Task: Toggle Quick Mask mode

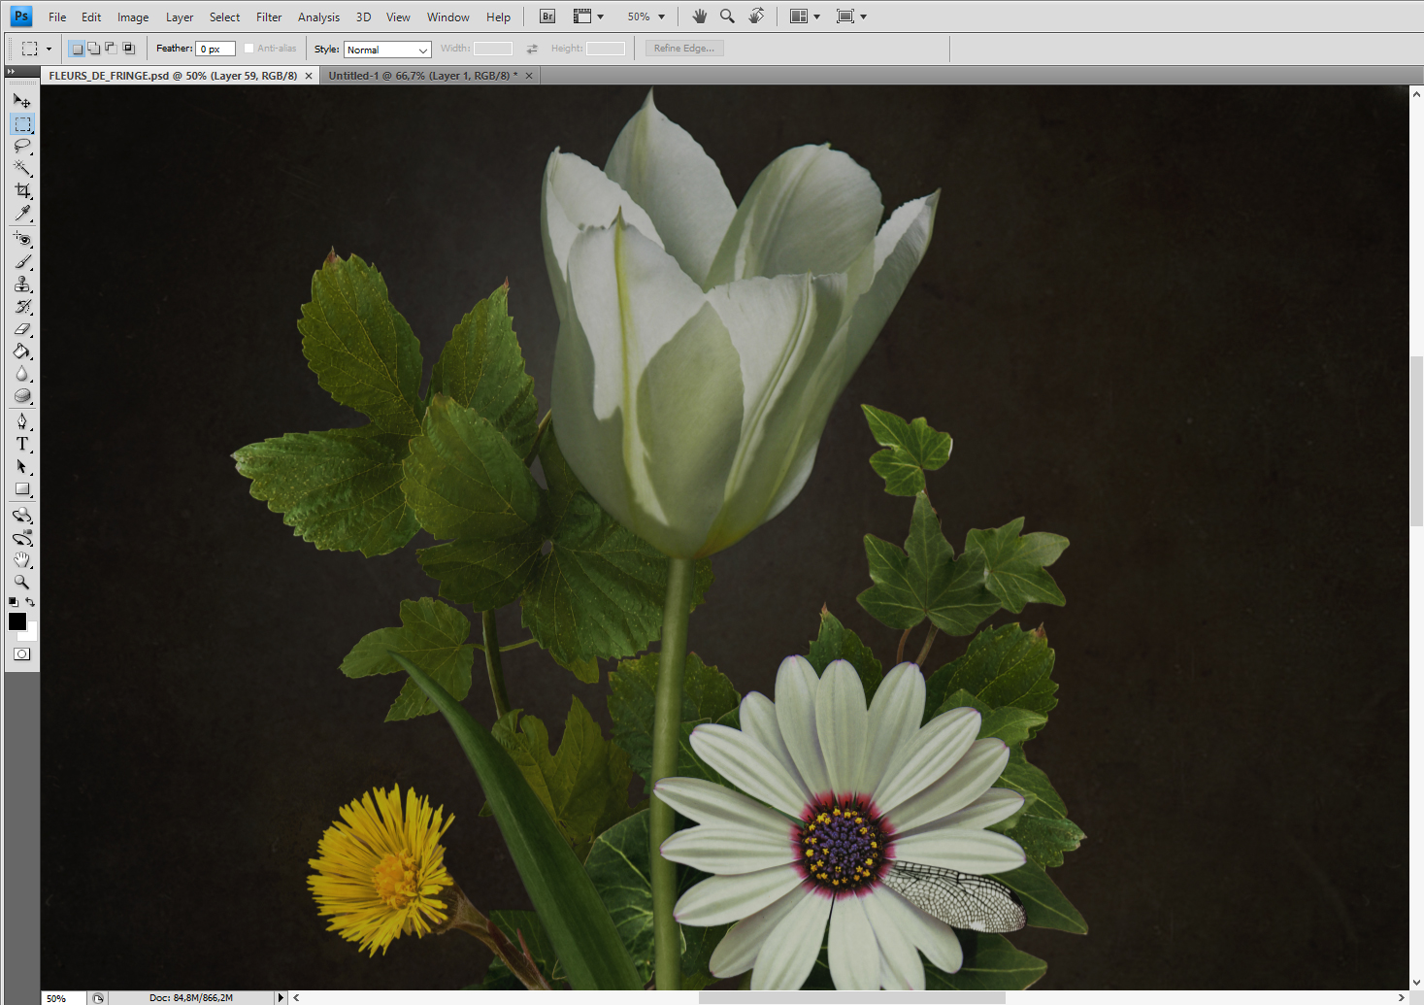Action: coord(21,654)
